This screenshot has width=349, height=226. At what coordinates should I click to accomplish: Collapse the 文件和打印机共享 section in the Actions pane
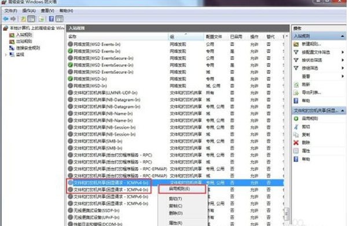point(342,110)
